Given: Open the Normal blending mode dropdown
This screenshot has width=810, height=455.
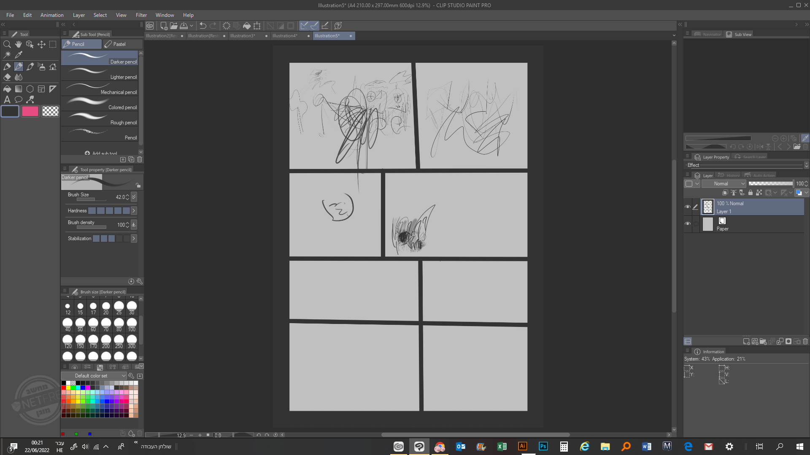Looking at the screenshot, I should pyautogui.click(x=724, y=184).
